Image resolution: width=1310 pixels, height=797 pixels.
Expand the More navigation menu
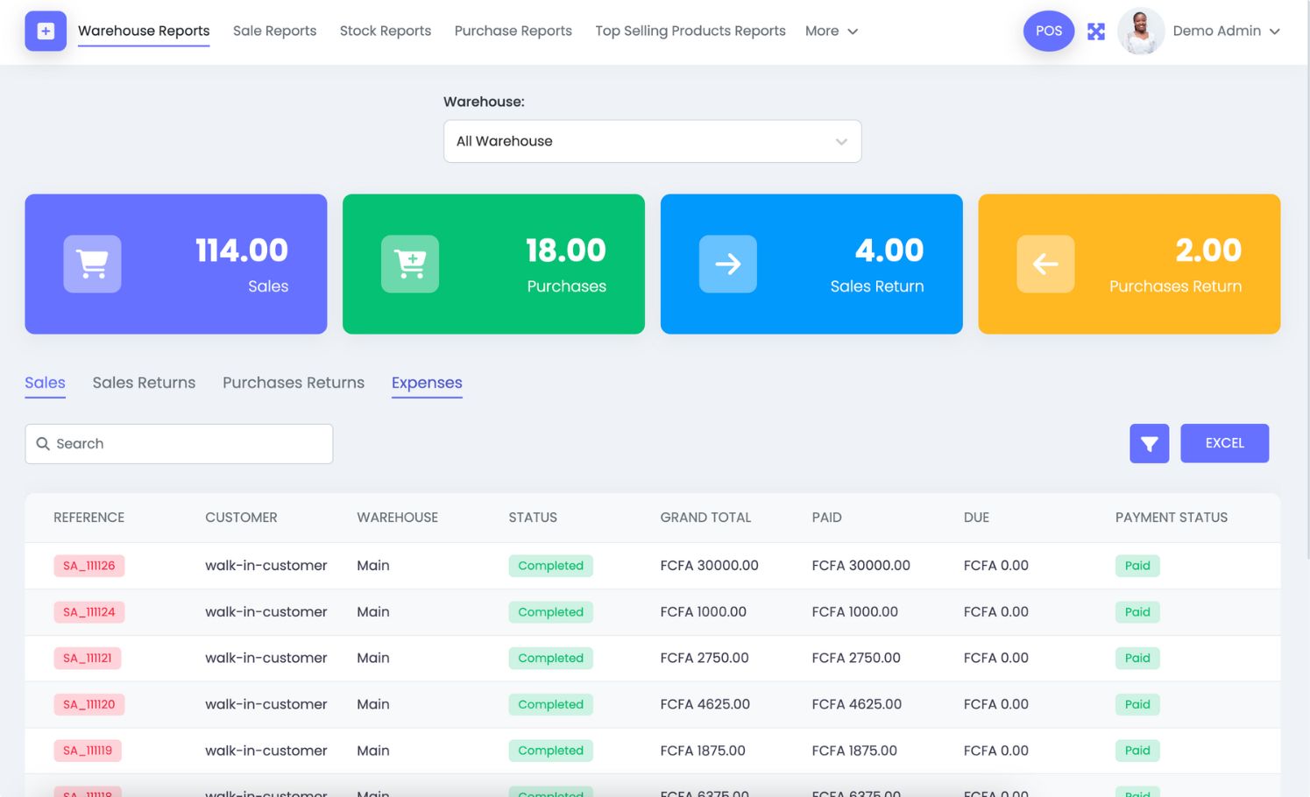pyautogui.click(x=831, y=31)
